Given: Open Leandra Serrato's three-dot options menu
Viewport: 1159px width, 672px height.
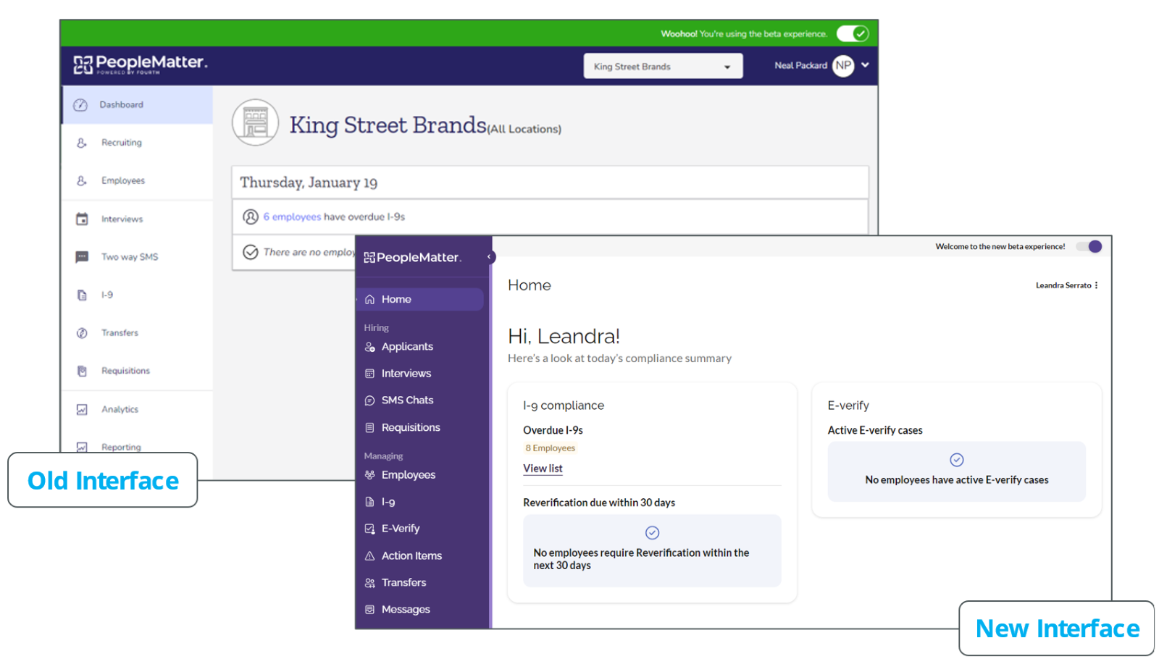Looking at the screenshot, I should 1097,285.
